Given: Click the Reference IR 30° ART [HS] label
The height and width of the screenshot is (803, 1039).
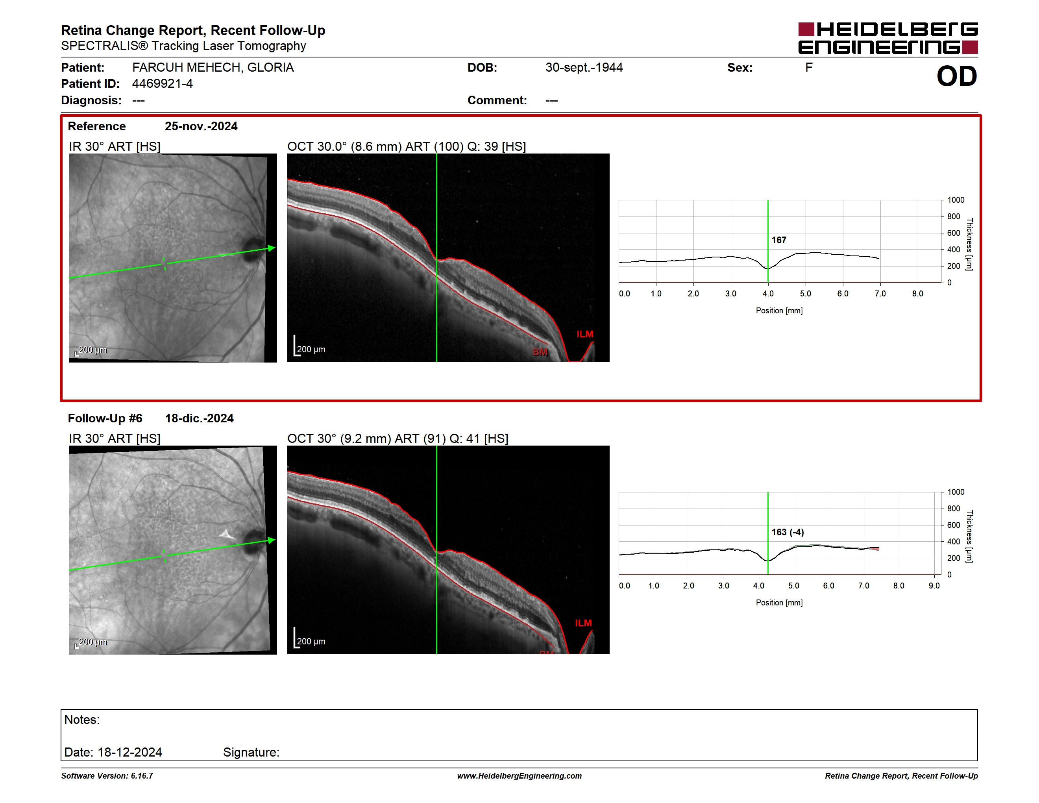Looking at the screenshot, I should pyautogui.click(x=115, y=146).
